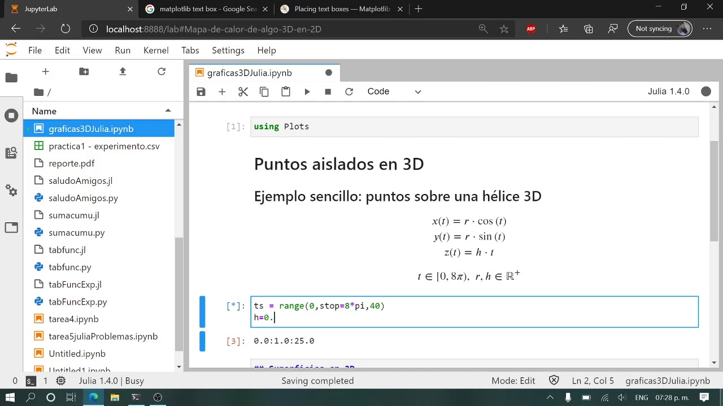Open the Edit menu
This screenshot has width=723, height=406.
tap(62, 50)
